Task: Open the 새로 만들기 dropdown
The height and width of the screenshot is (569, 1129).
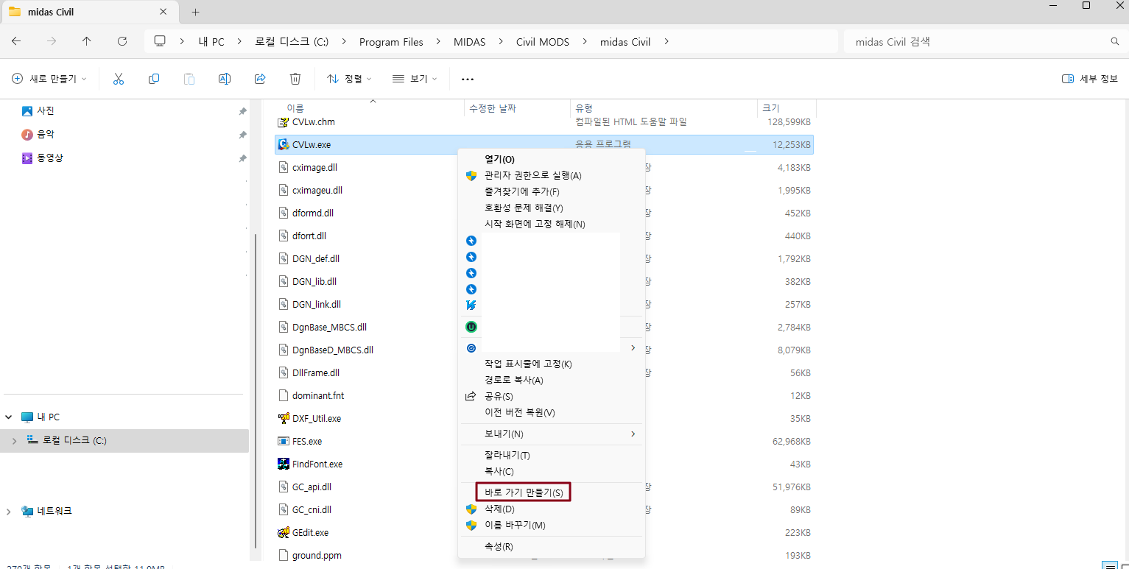Action: pos(49,79)
